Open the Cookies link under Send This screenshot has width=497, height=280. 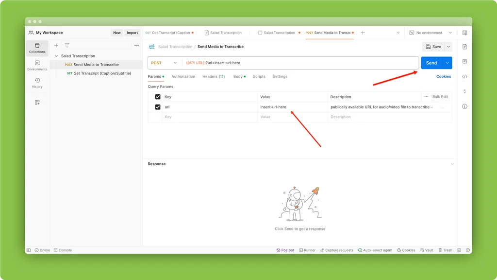443,76
